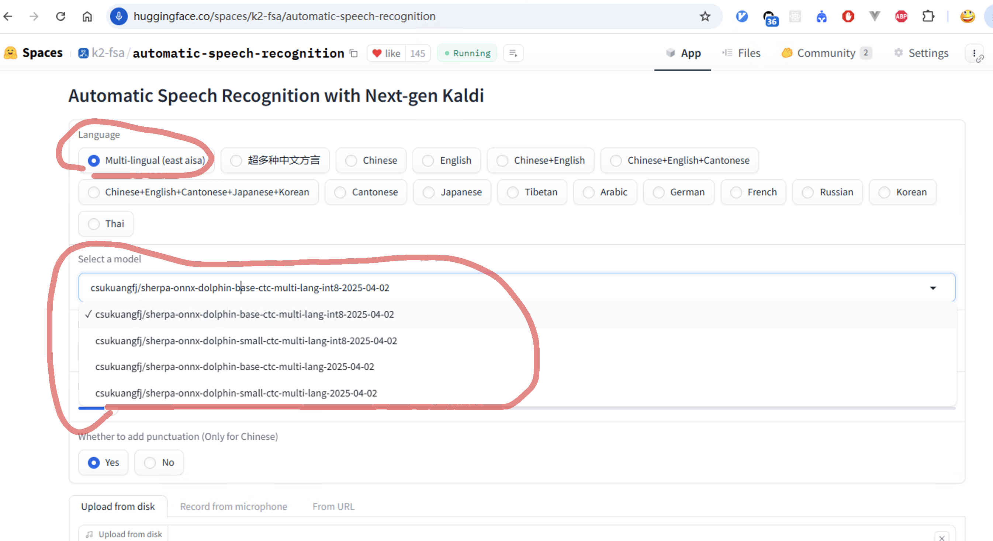This screenshot has height=541, width=993.
Task: Click the Hugging Face Spaces logo
Action: coord(33,53)
